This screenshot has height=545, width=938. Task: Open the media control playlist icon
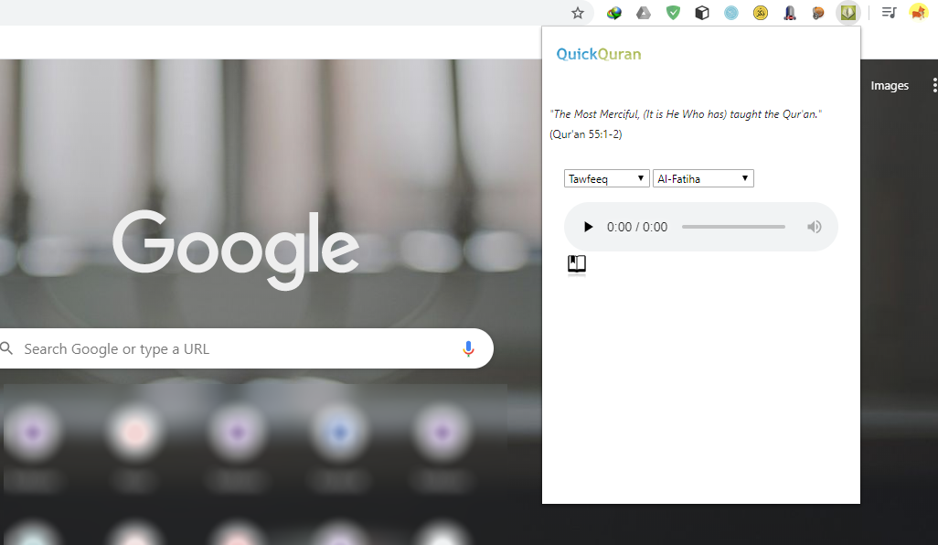tap(889, 13)
